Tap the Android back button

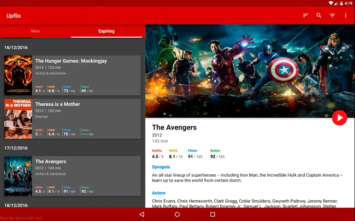point(142,214)
